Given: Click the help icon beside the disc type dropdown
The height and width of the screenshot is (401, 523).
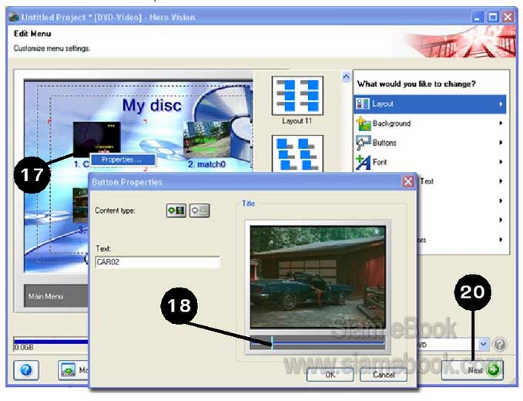Looking at the screenshot, I should tap(500, 344).
